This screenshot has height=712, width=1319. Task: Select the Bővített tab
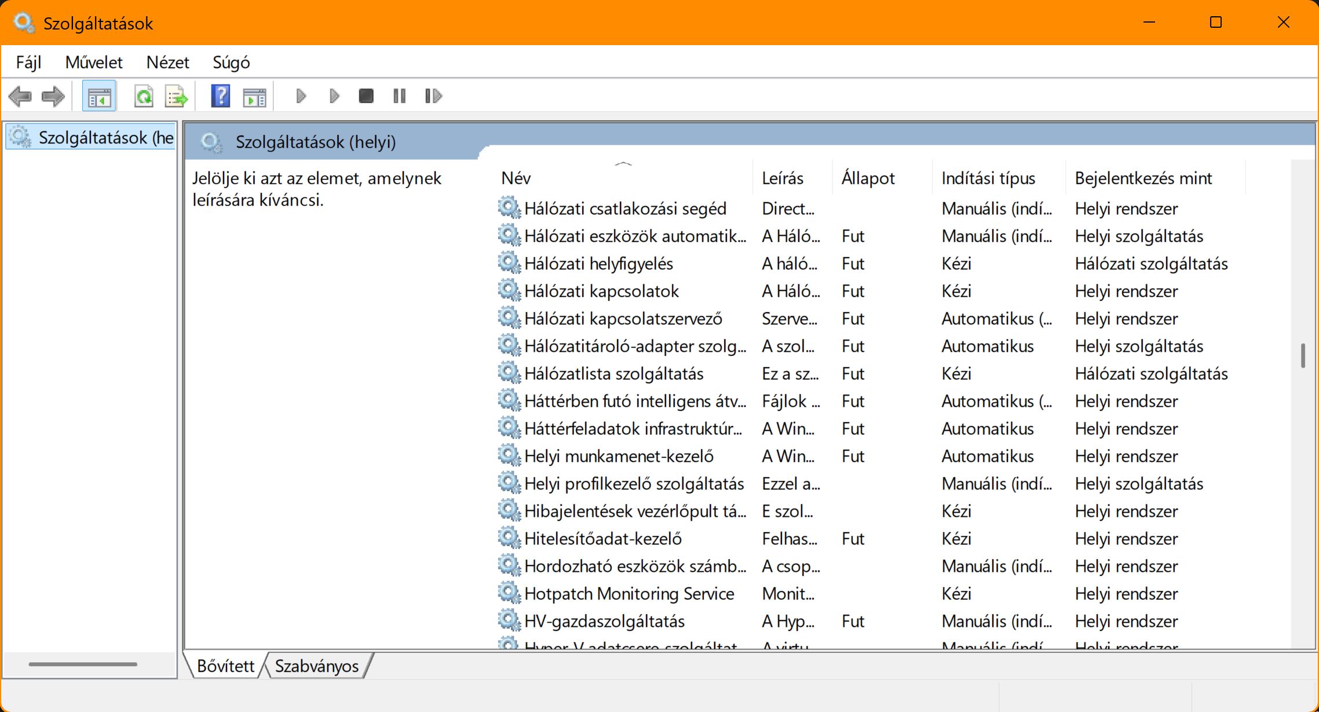click(x=225, y=666)
